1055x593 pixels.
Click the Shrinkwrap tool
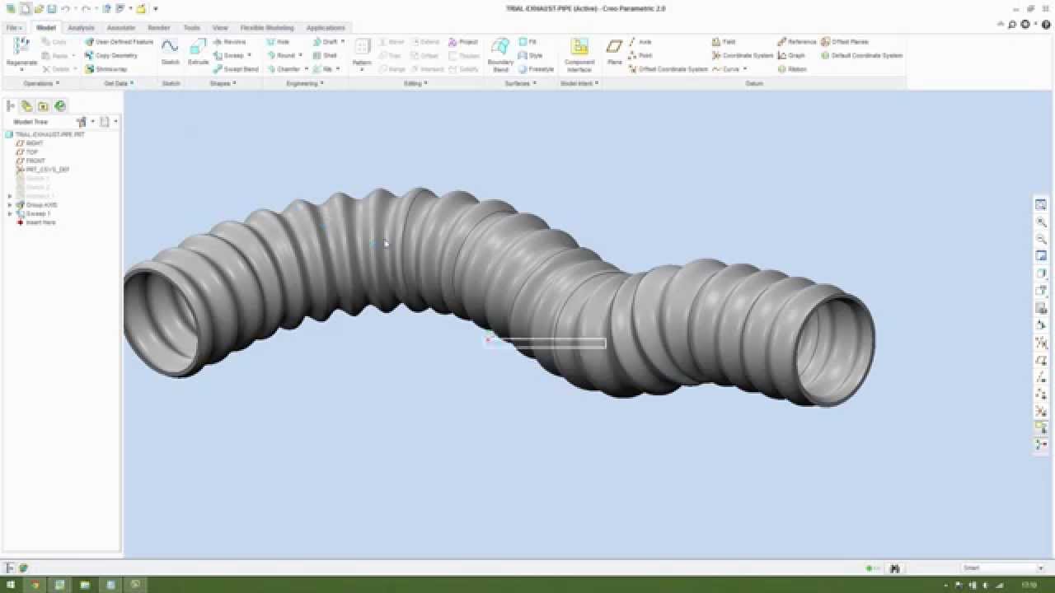click(x=106, y=69)
